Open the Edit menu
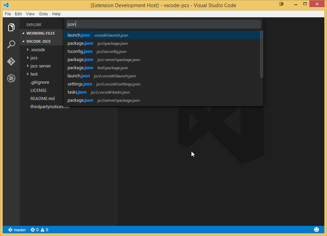This screenshot has width=327, height=236. pos(18,14)
